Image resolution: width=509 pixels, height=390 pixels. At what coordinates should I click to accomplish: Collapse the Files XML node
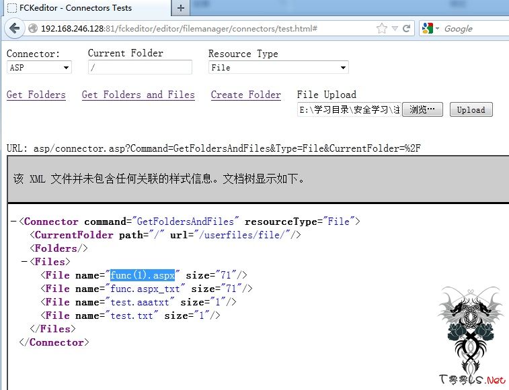coord(24,261)
